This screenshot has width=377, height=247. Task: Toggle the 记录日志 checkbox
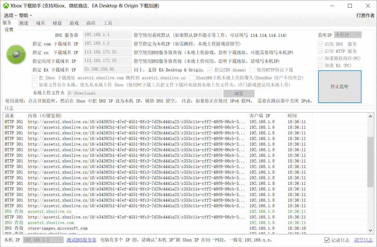tap(327, 240)
